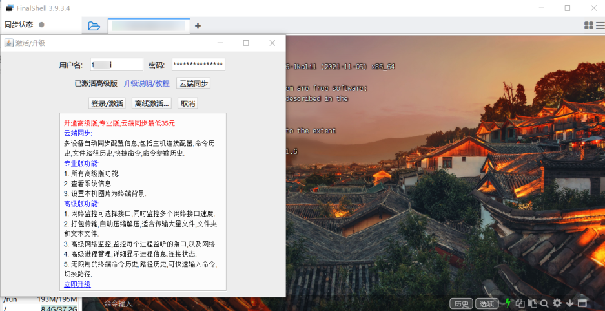Focus the 用户名 input field
605x311 pixels.
116,65
